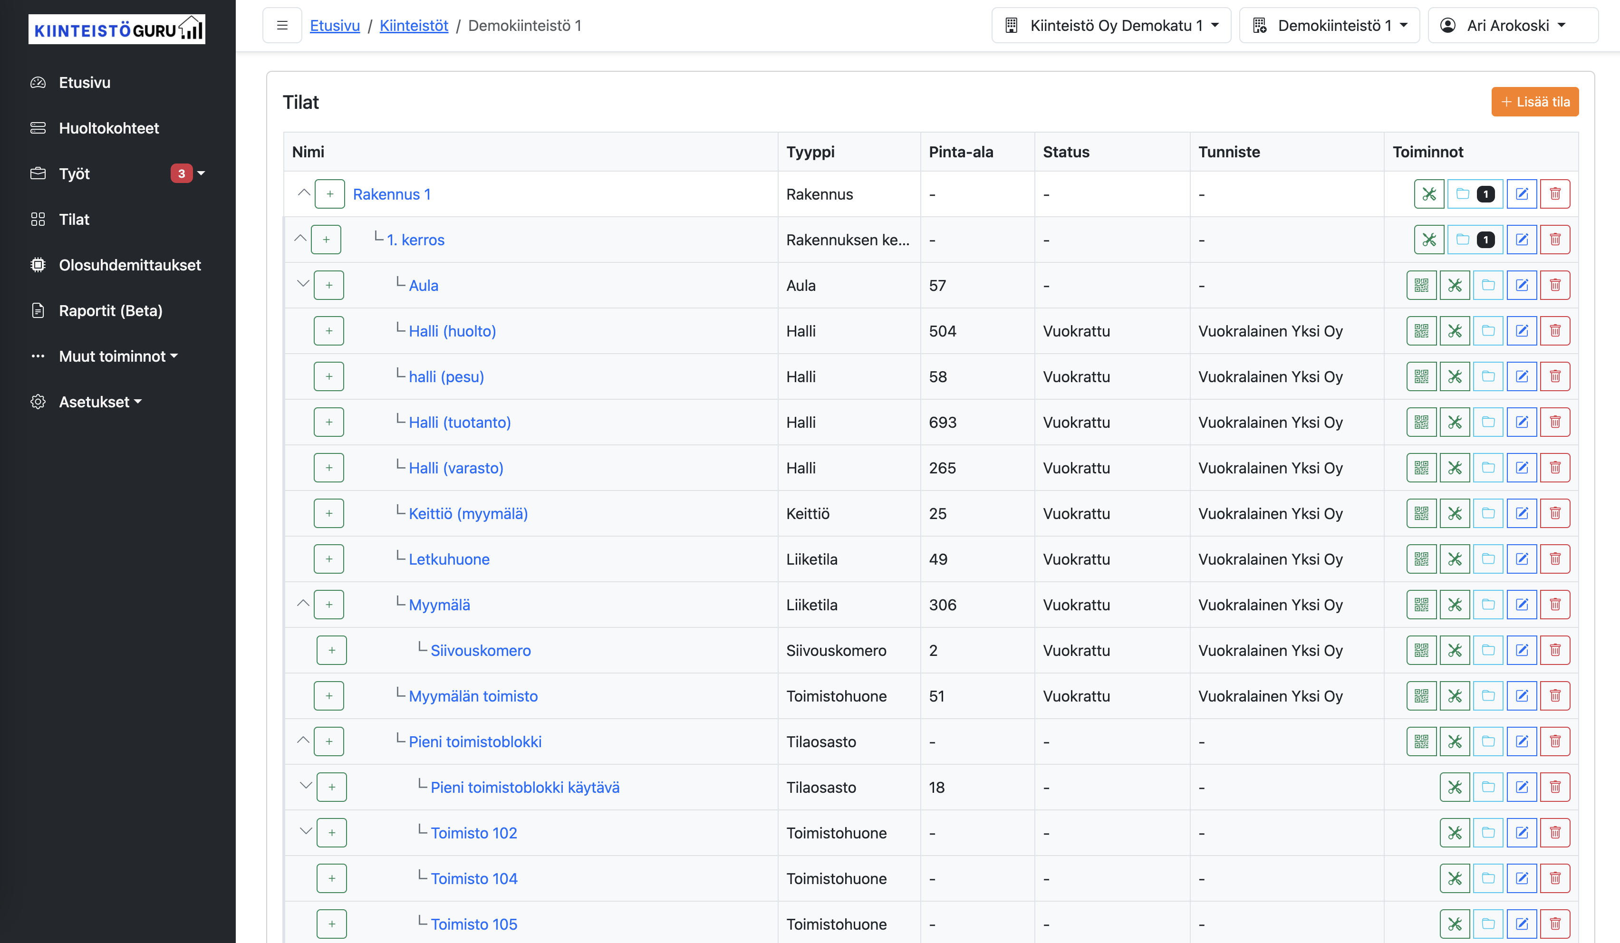The image size is (1620, 943).
Task: Click QR code icon for Siivouskomero row
Action: [1421, 650]
